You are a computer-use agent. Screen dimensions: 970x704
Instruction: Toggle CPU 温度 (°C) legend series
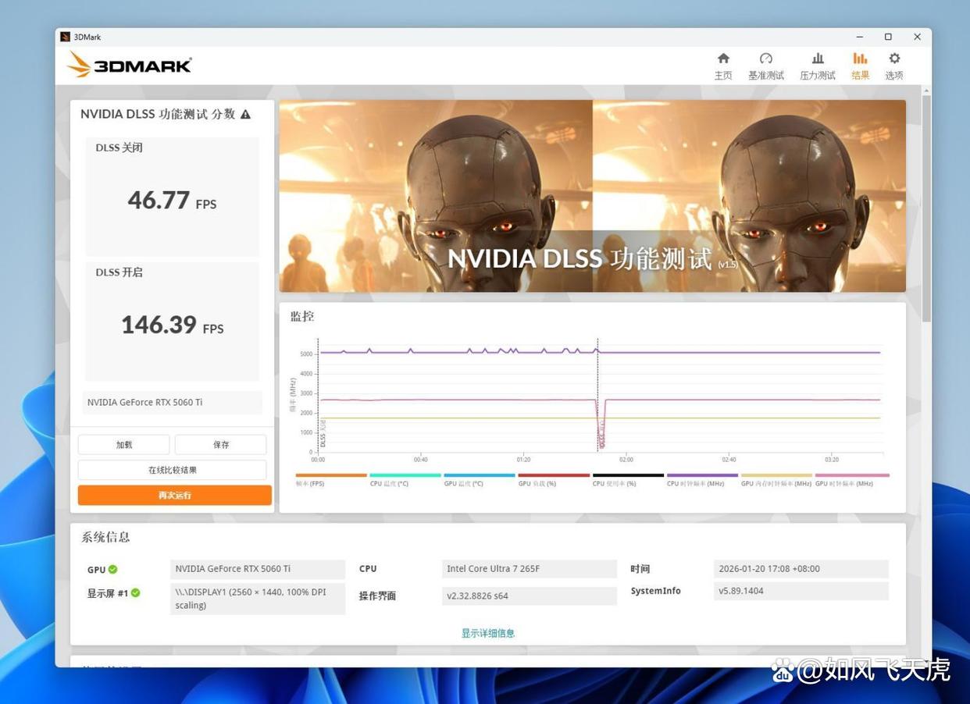point(405,479)
